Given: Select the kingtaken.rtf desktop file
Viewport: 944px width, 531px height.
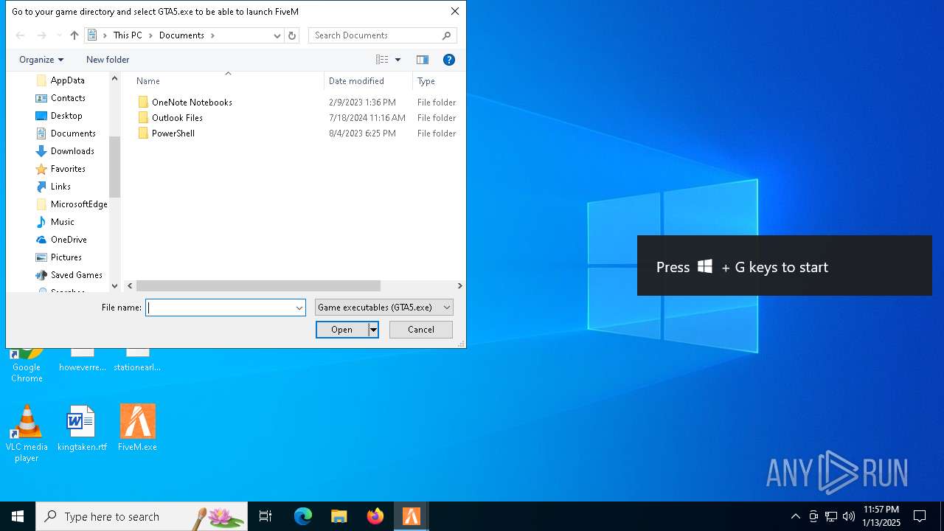Looking at the screenshot, I should (82, 428).
